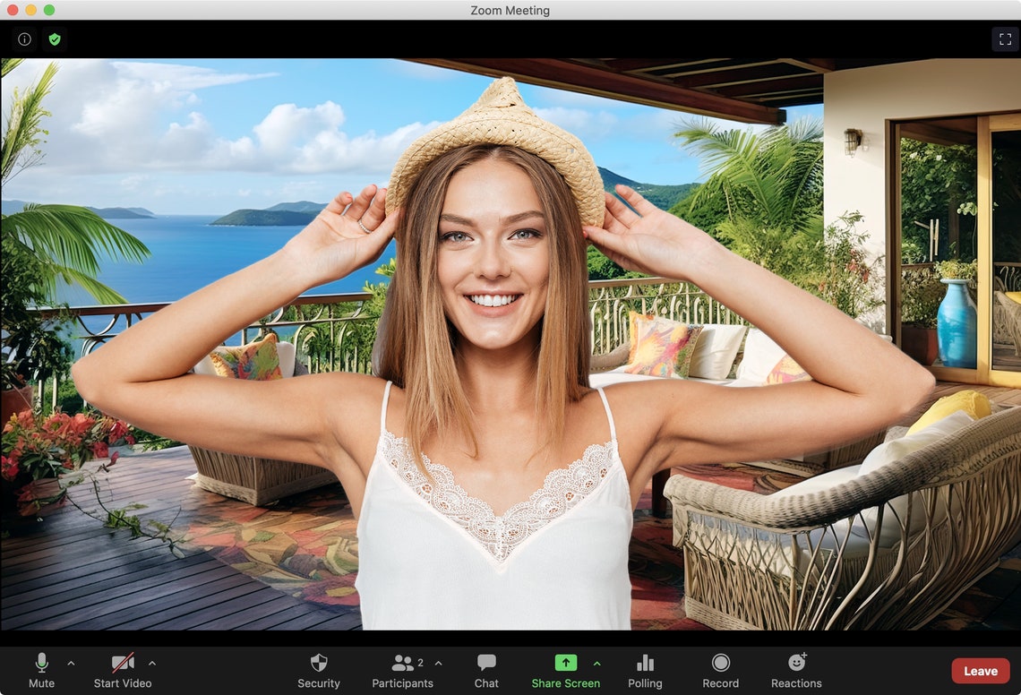Screen dimensions: 1021x695
Task: Open the Reactions picker
Action: [796, 670]
